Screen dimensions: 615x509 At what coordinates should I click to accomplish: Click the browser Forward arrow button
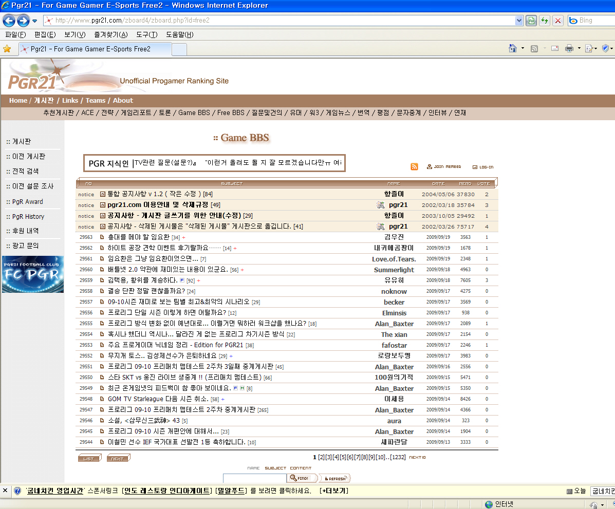23,21
